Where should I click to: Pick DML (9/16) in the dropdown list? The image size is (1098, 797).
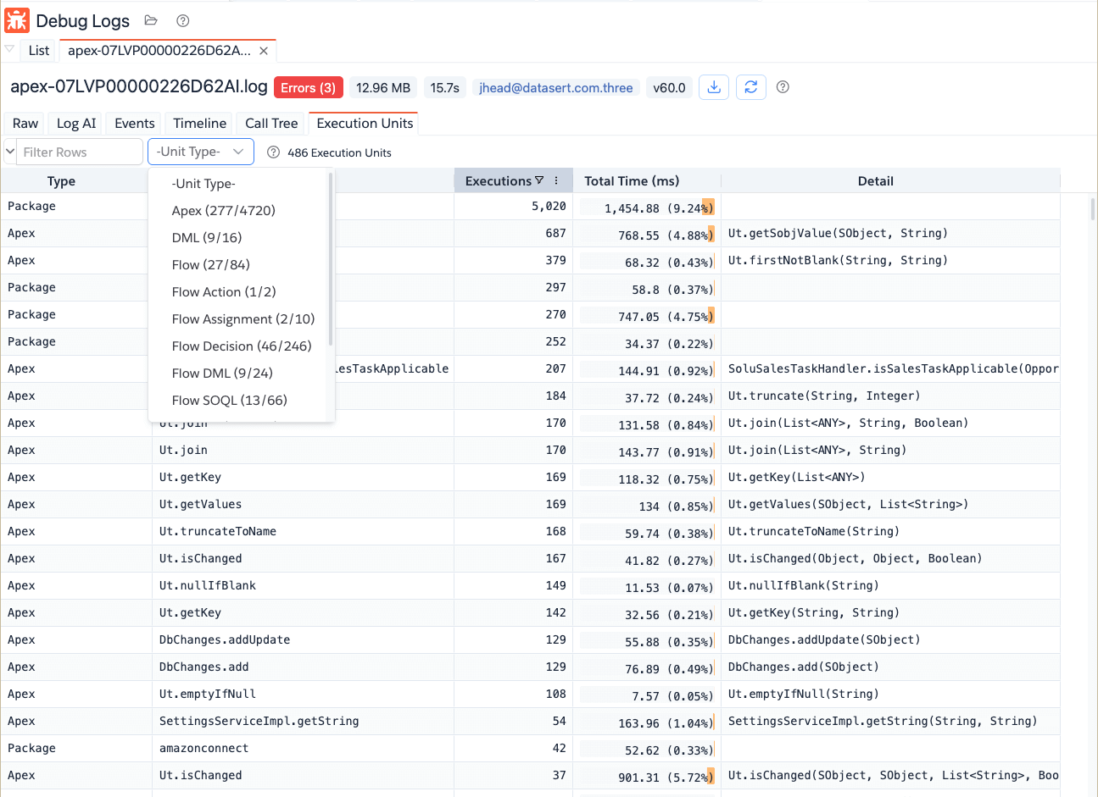point(206,237)
